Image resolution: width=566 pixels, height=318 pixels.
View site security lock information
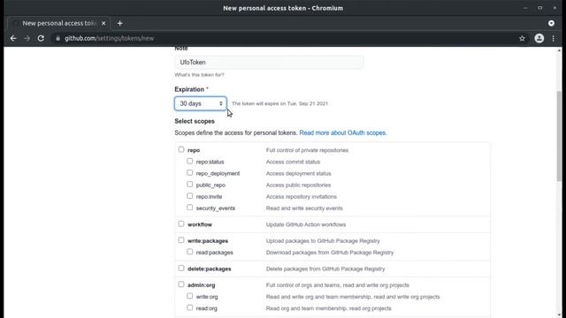click(57, 38)
